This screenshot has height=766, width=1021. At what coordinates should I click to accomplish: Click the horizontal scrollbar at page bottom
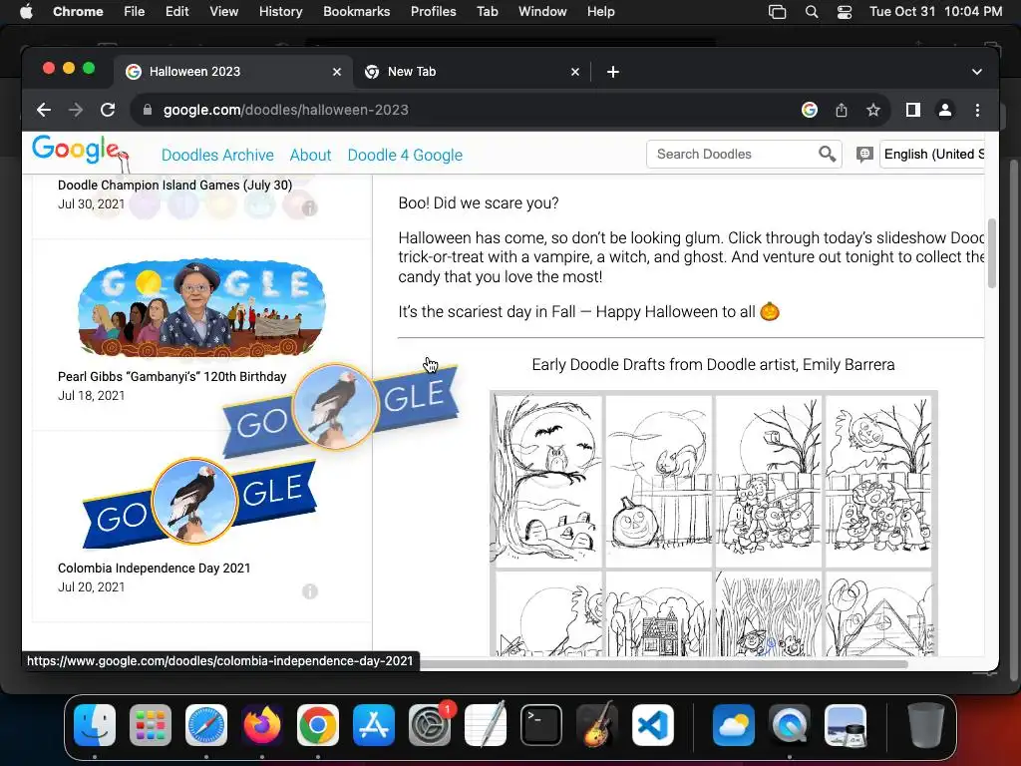[663, 663]
